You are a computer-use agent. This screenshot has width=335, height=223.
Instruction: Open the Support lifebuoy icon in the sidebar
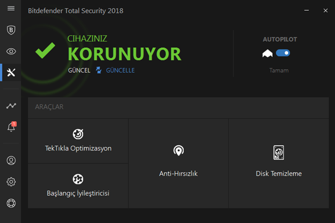(11, 203)
